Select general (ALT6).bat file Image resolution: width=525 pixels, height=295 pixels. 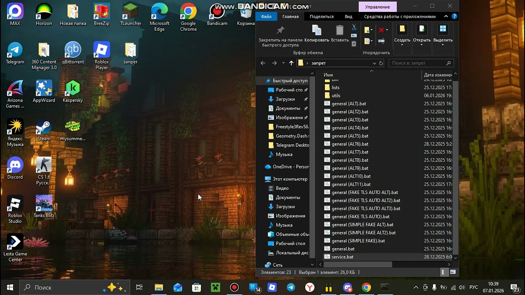tap(350, 144)
